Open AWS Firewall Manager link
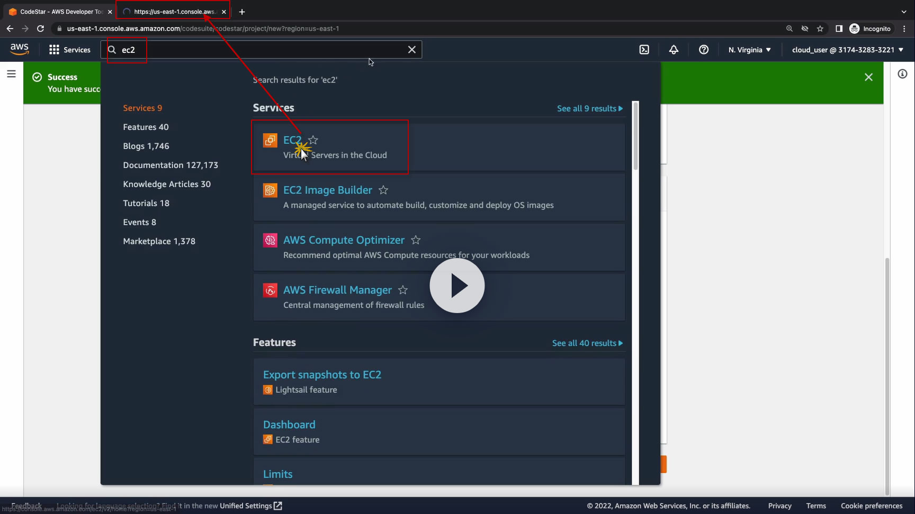The image size is (915, 514). [x=337, y=290]
